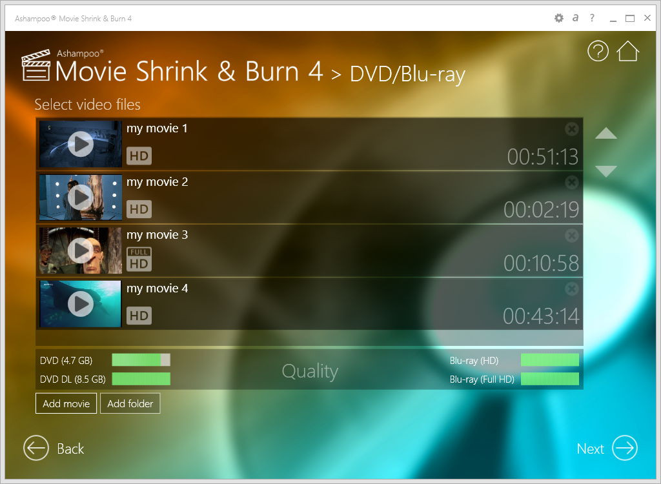661x484 pixels.
Task: Click the HD badge of my movie 4
Action: [139, 316]
